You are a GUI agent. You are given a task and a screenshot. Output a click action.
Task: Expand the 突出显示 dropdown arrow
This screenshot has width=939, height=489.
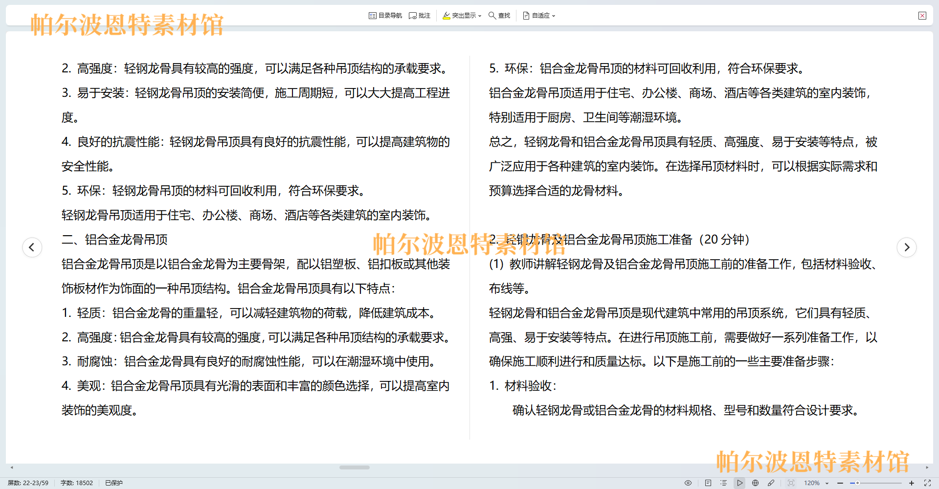click(480, 16)
